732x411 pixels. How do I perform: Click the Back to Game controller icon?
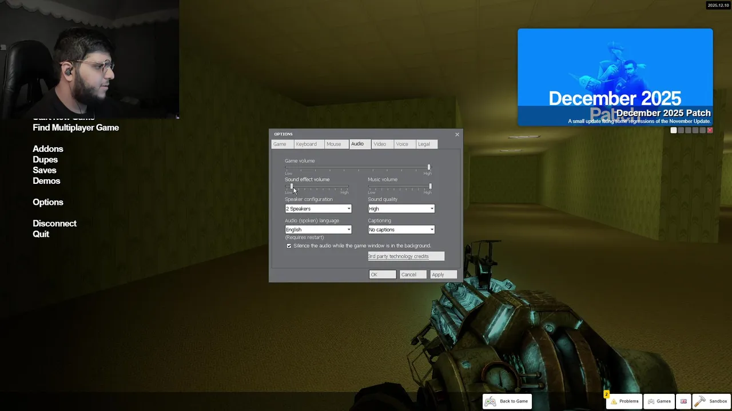[490, 401]
